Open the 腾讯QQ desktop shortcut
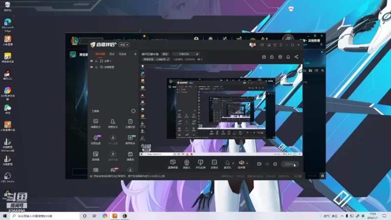 tap(7, 75)
